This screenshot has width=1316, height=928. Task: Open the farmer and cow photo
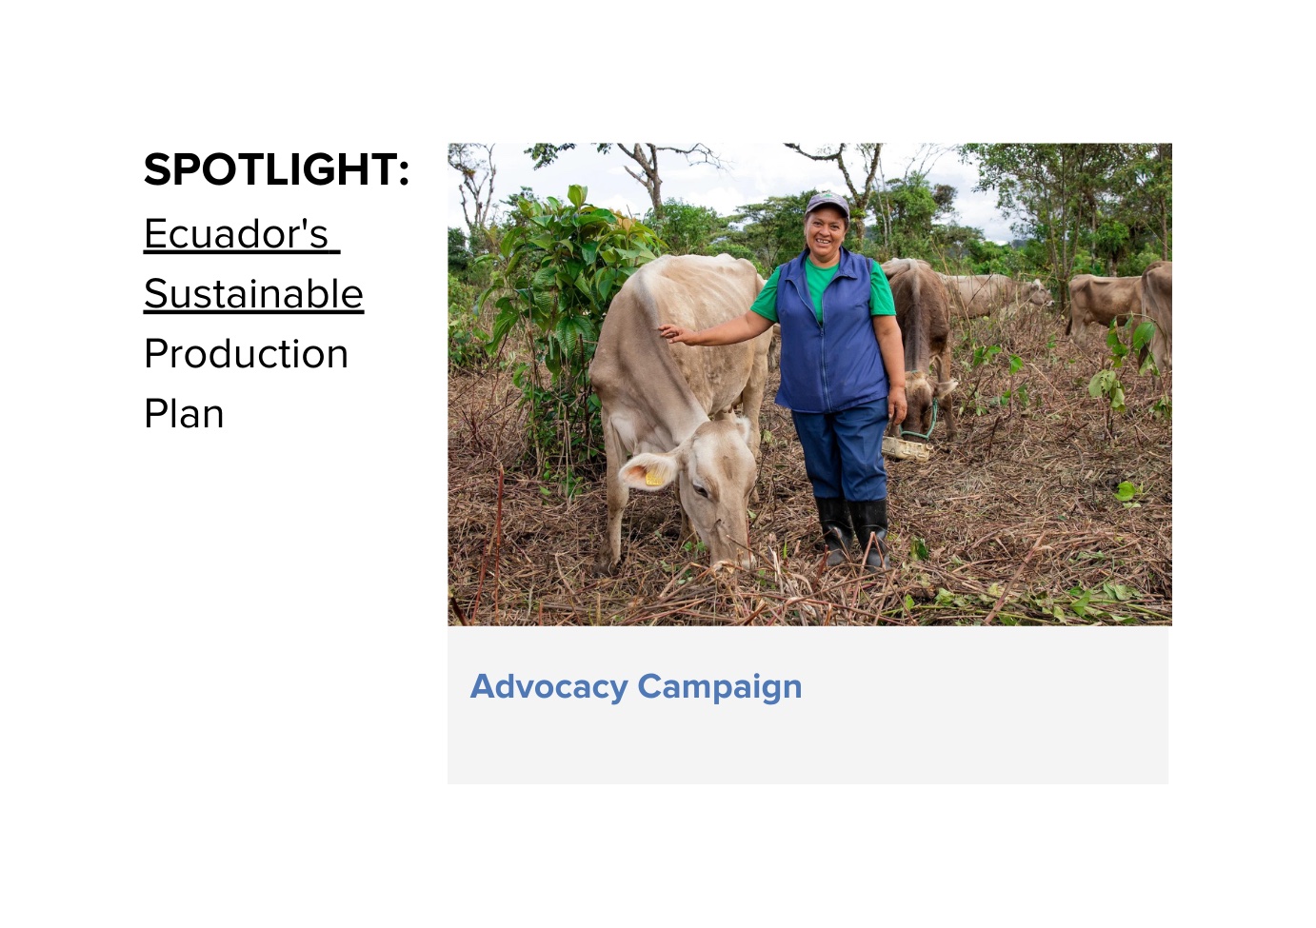click(809, 384)
